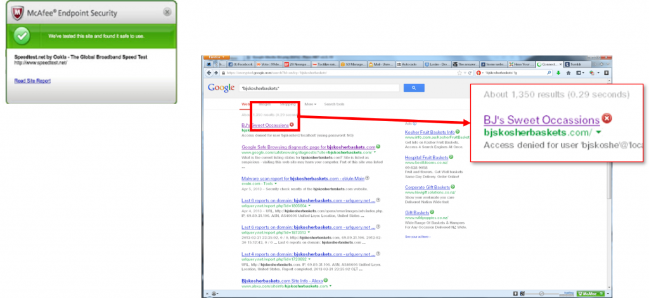Select the pinned Twitter tab
This screenshot has height=298, width=649.
click(209, 65)
